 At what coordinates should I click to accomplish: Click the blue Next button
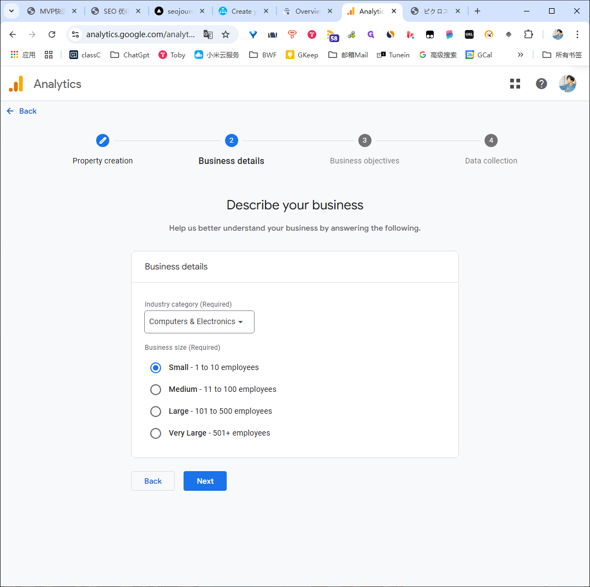click(x=205, y=481)
